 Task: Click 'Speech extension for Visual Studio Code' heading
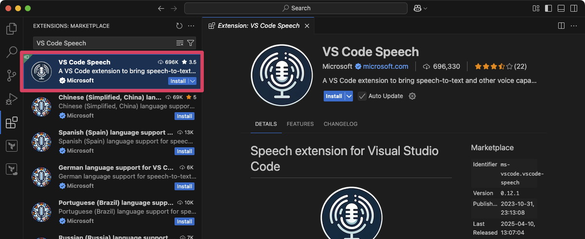(x=345, y=159)
